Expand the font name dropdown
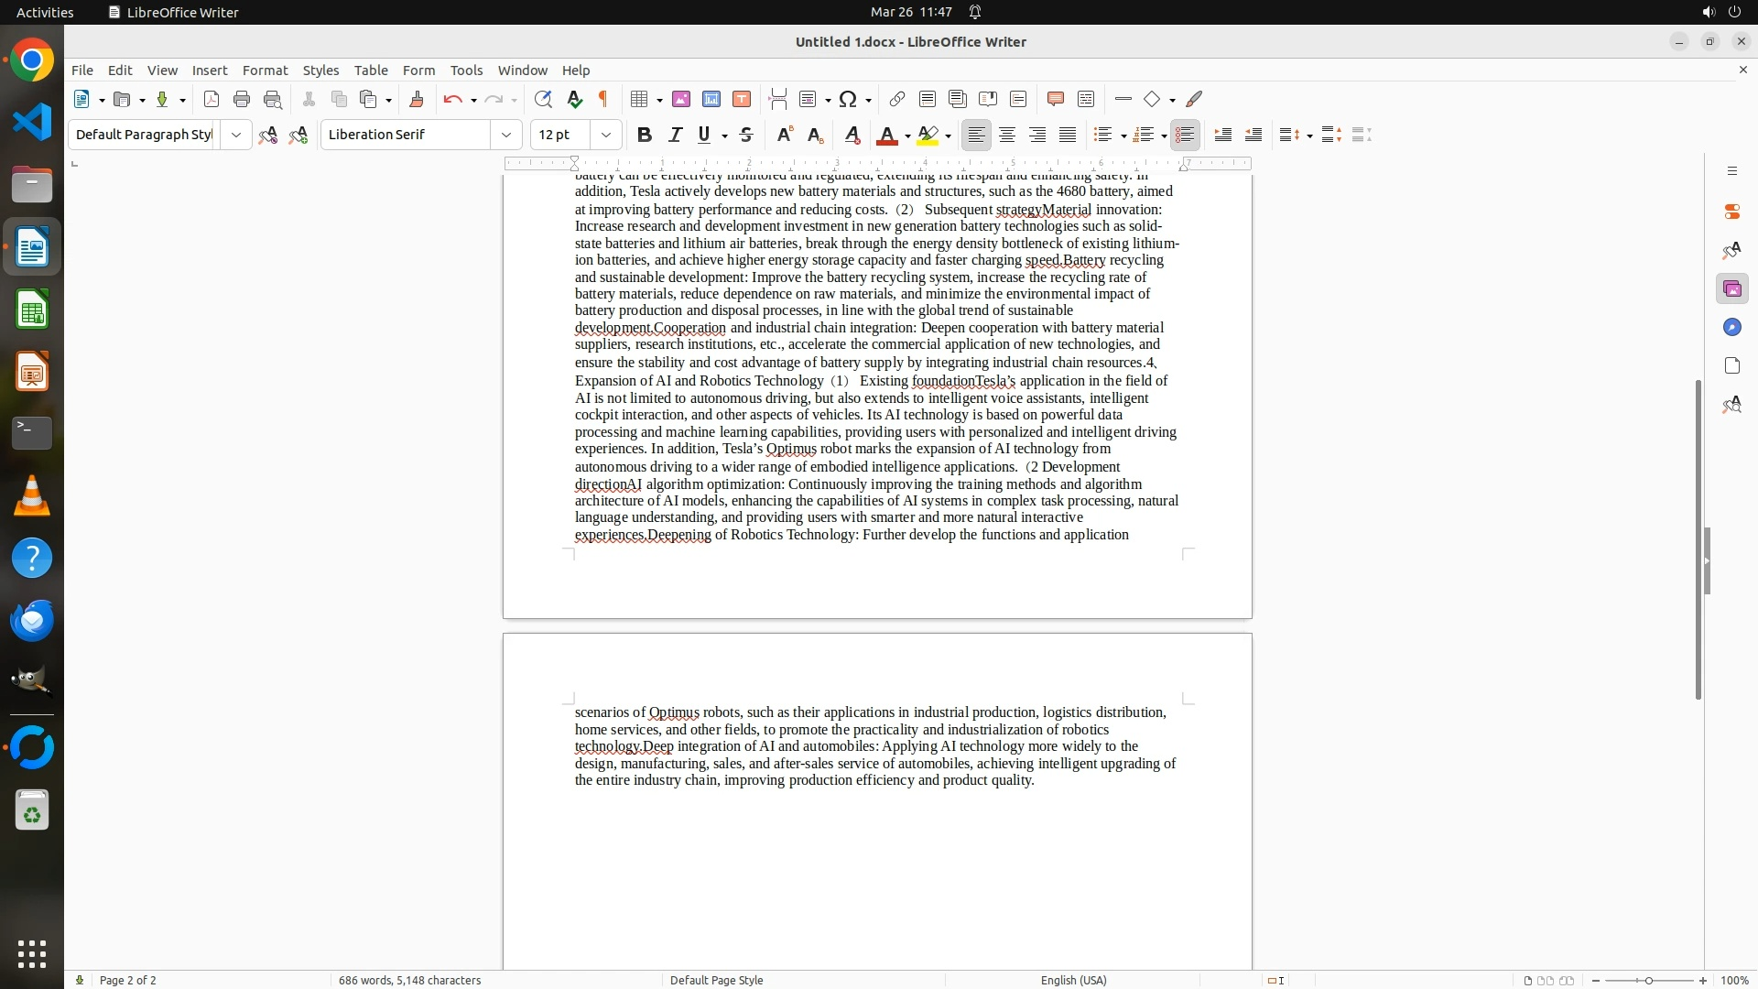This screenshot has width=1758, height=989. [x=506, y=136]
